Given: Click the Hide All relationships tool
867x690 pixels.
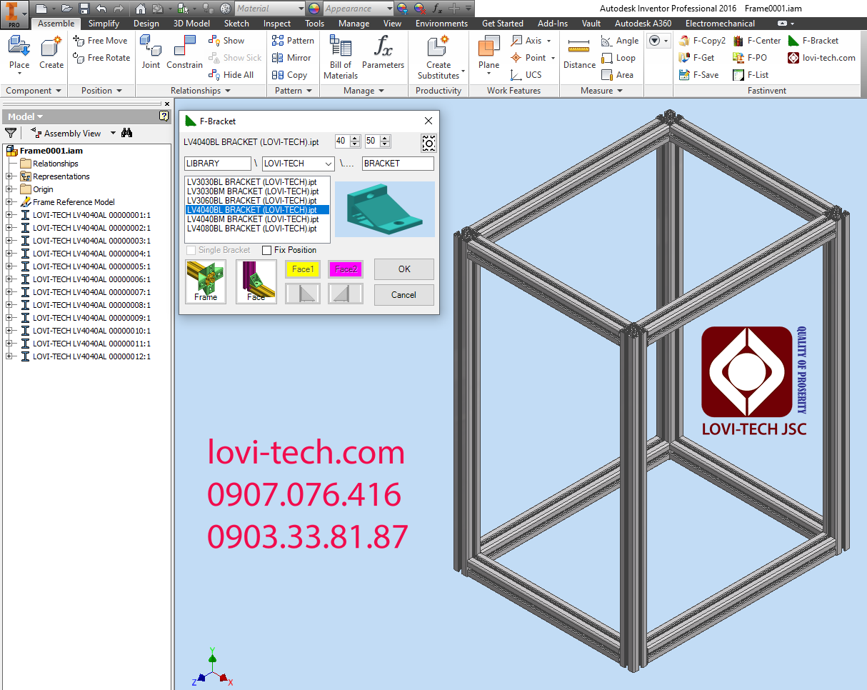Looking at the screenshot, I should click(231, 75).
